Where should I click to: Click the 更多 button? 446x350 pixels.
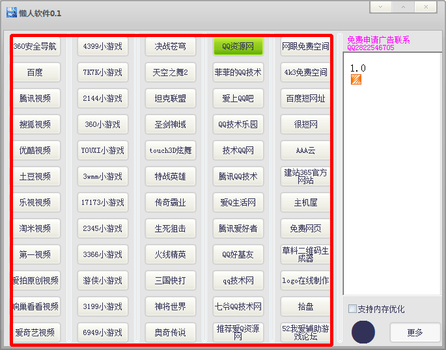click(x=415, y=332)
